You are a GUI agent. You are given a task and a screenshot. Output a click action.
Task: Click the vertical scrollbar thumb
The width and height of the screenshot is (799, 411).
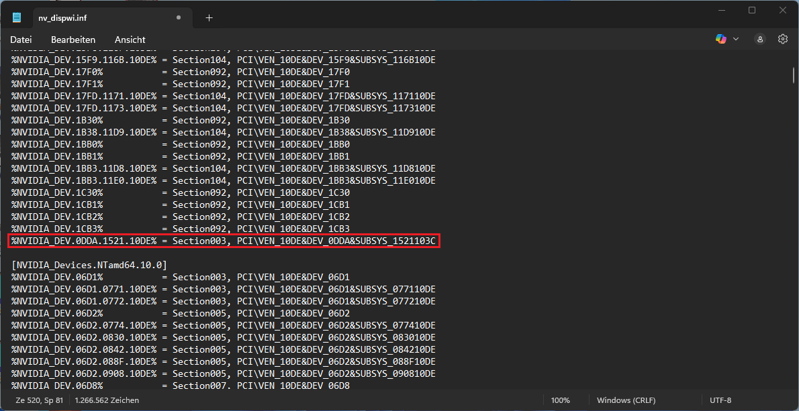[794, 74]
